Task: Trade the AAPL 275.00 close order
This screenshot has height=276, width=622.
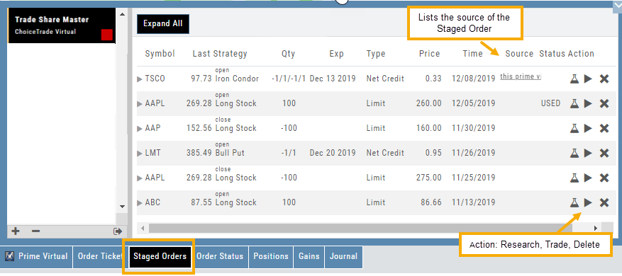Action: pyautogui.click(x=588, y=178)
